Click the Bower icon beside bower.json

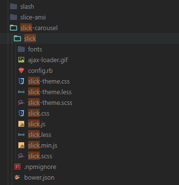click(17, 177)
